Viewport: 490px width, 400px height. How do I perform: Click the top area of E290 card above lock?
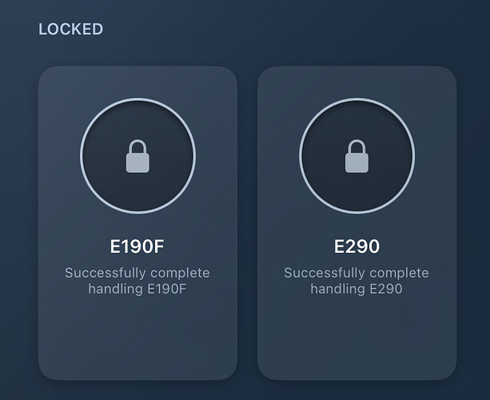click(x=357, y=82)
